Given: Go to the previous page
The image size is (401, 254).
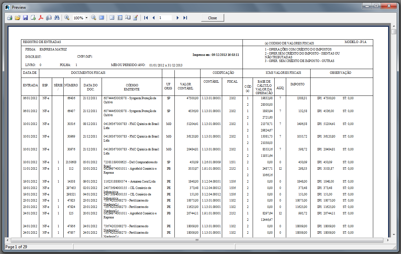Looking at the screenshot, I should click(x=154, y=18).
